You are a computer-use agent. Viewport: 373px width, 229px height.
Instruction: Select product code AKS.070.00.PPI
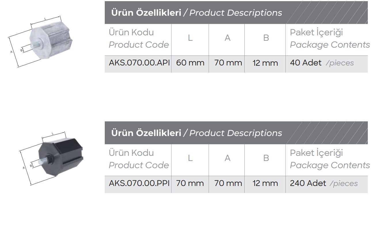pos(139,183)
